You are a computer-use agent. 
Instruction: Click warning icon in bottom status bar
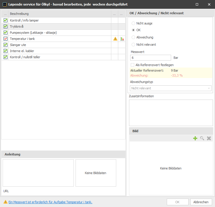[x=6, y=202]
